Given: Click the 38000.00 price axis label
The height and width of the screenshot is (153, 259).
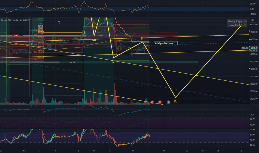Looking at the screenshot, I should tap(254, 84).
